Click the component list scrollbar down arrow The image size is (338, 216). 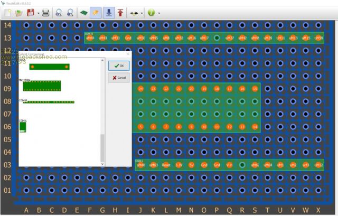pyautogui.click(x=102, y=164)
